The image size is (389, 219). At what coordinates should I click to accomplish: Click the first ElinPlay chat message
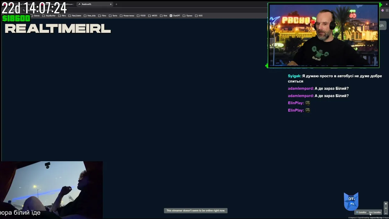point(299,103)
